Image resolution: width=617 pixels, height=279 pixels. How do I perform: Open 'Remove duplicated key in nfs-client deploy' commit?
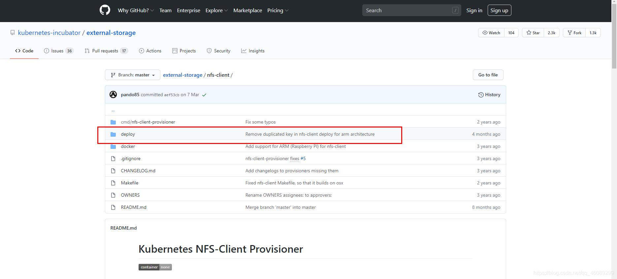pyautogui.click(x=310, y=134)
